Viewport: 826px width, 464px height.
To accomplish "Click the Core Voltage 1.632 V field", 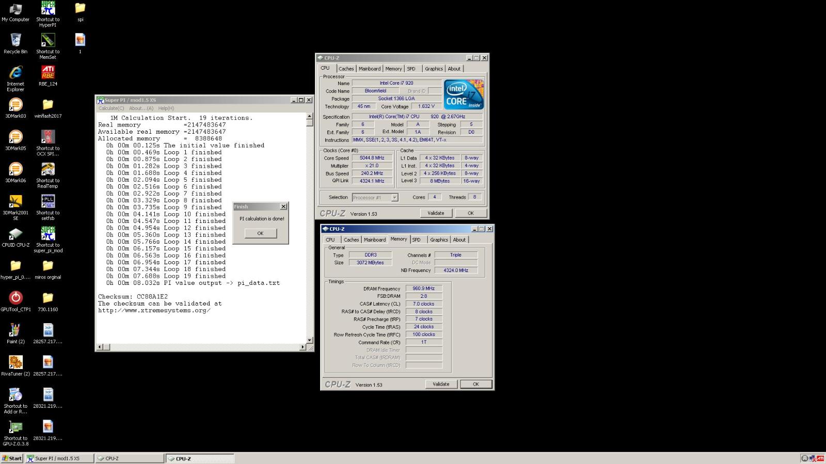I will 426,106.
